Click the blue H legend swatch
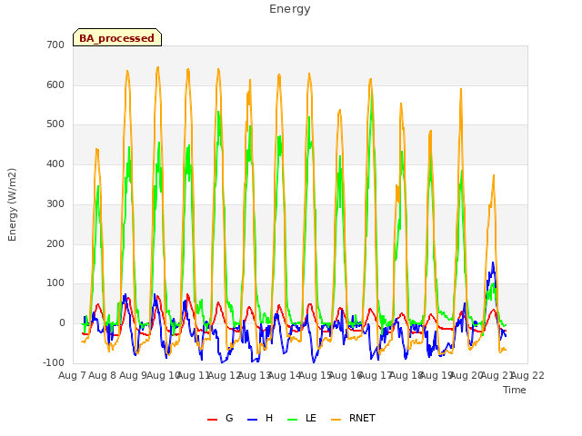Viewport: 582px width, 436px height. click(253, 419)
